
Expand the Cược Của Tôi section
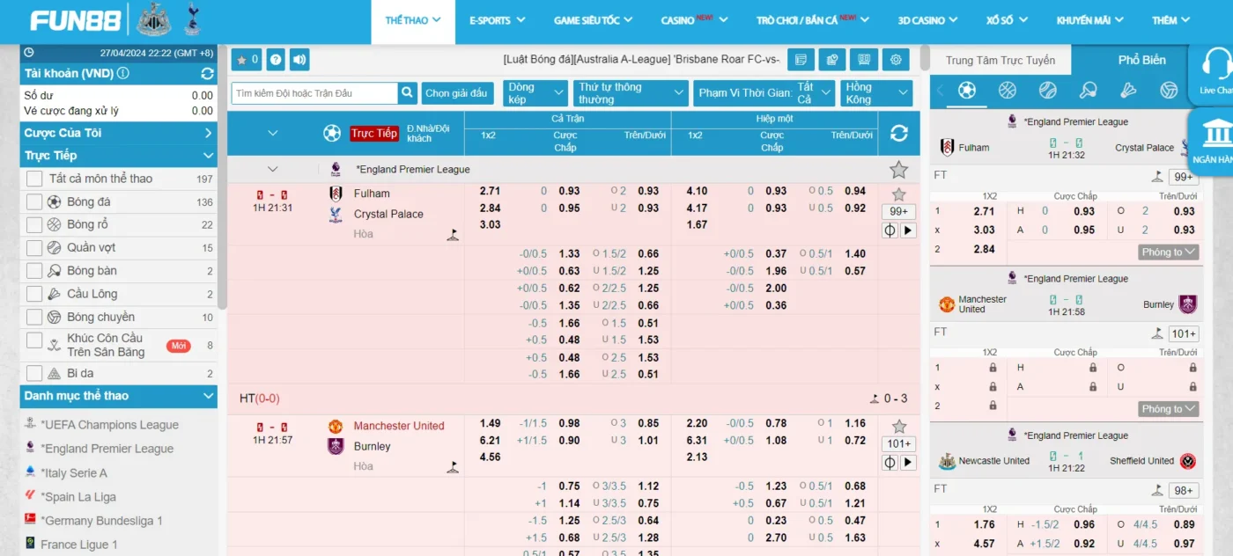coord(119,133)
